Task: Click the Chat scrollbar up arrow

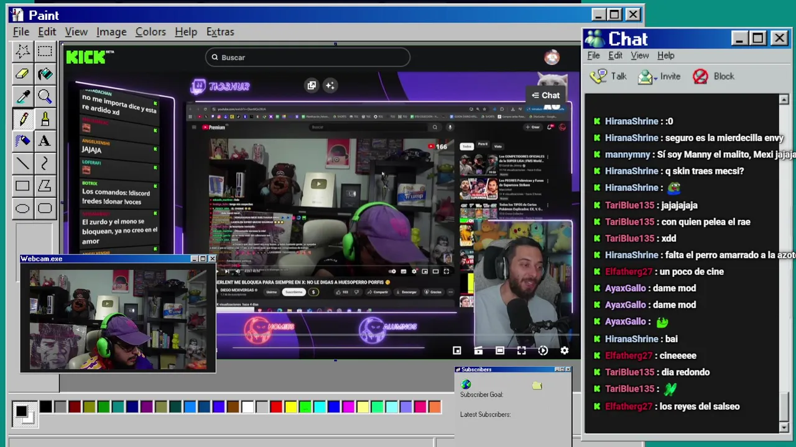Action: coord(784,100)
